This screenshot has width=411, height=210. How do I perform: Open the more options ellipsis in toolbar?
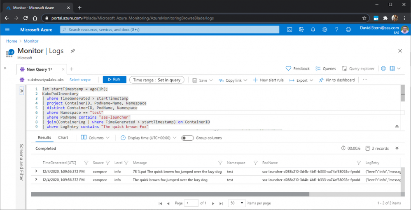365,80
